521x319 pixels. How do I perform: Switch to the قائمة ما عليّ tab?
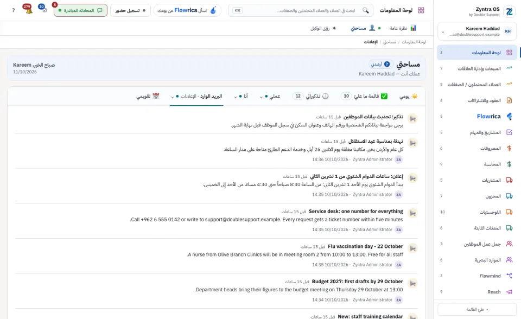pyautogui.click(x=364, y=97)
